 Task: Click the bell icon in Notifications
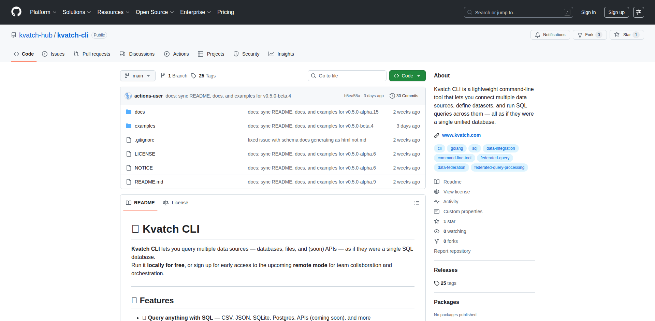click(x=538, y=35)
